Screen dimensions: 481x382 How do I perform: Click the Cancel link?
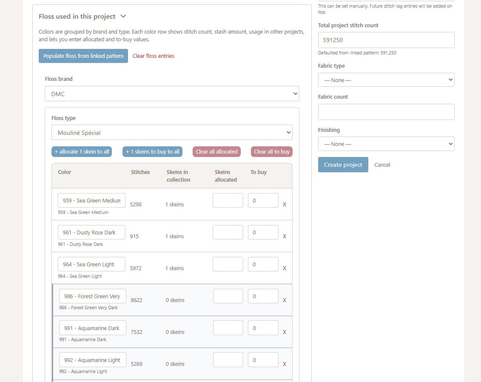click(382, 165)
